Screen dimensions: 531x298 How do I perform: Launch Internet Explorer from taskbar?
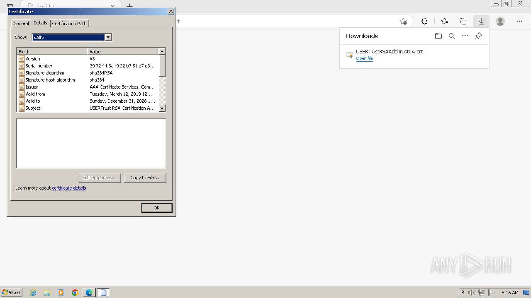[33, 293]
